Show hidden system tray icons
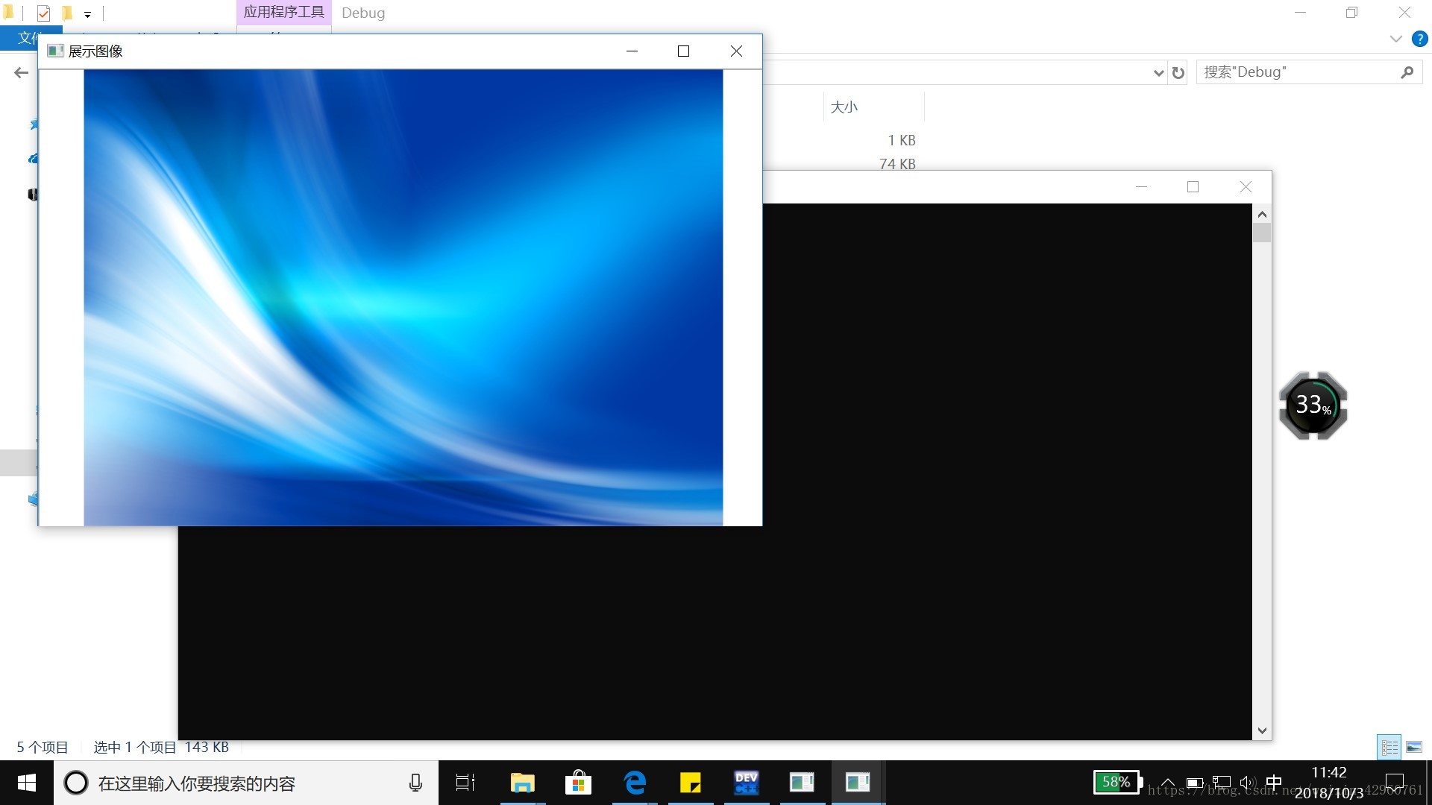 1168,783
